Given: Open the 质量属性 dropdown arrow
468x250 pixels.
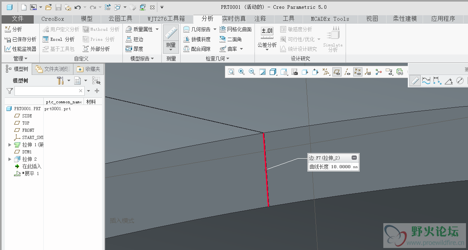Looking at the screenshot, I should pyautogui.click(x=157, y=29).
